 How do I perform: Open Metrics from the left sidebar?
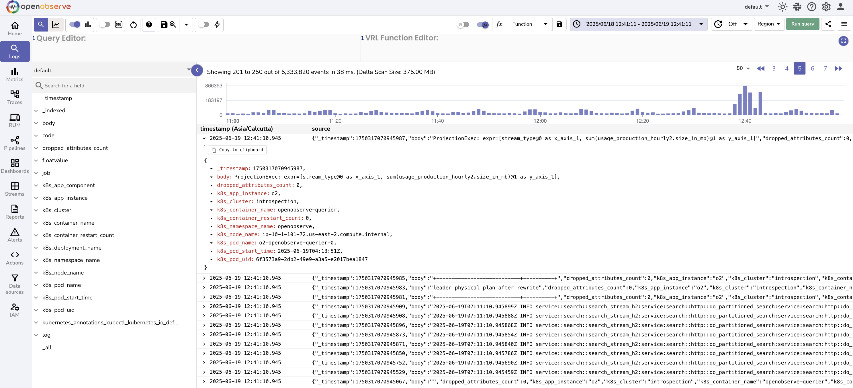click(x=15, y=75)
